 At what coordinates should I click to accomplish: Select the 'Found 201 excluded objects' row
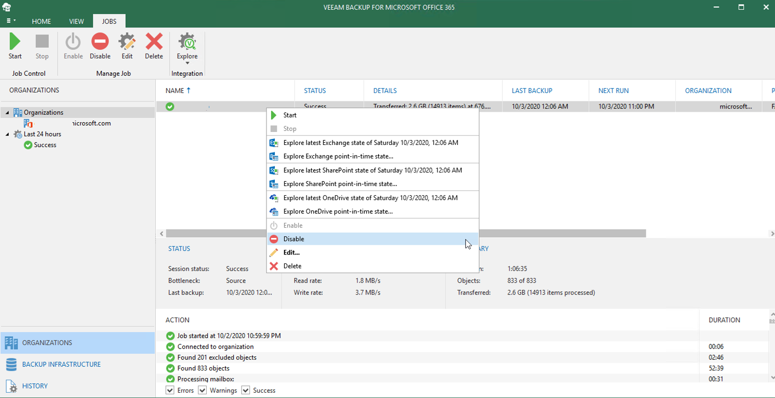pyautogui.click(x=462, y=357)
